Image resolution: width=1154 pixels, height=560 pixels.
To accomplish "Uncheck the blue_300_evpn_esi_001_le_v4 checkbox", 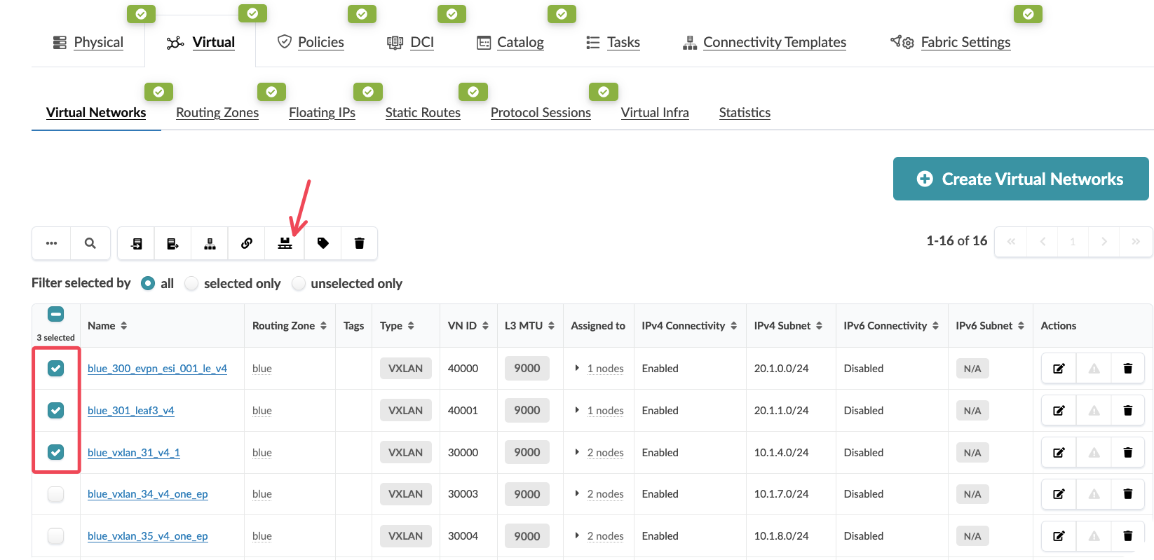I will click(55, 368).
